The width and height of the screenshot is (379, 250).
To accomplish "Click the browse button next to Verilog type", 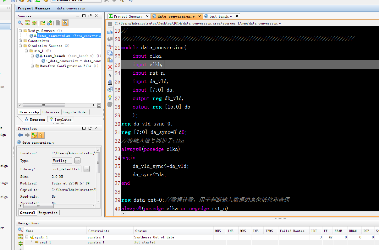I will point(77,161).
